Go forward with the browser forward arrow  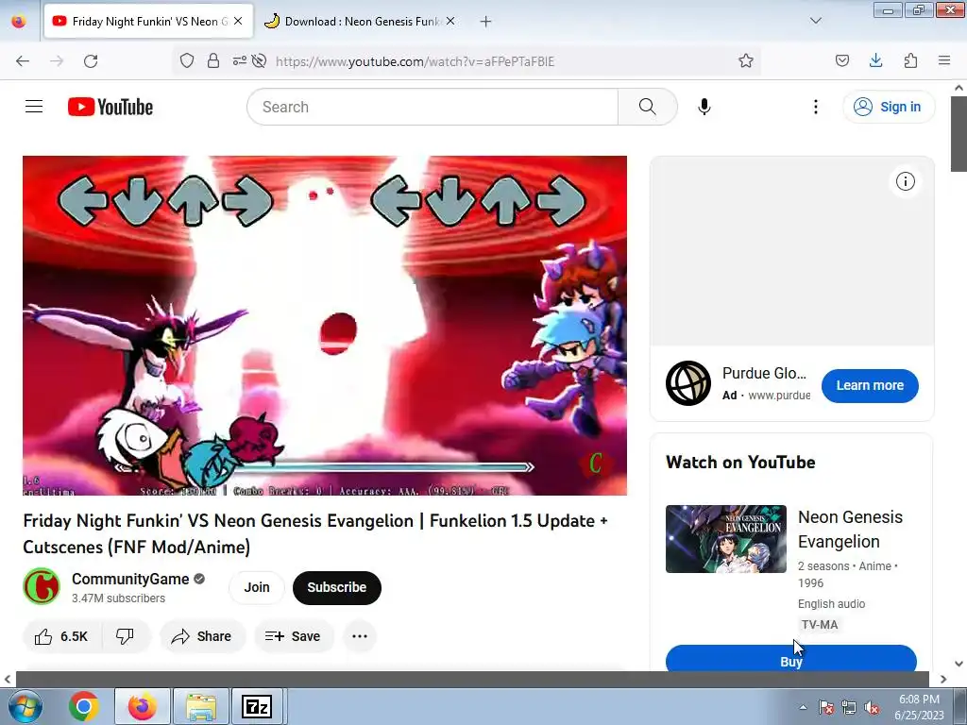tap(57, 61)
